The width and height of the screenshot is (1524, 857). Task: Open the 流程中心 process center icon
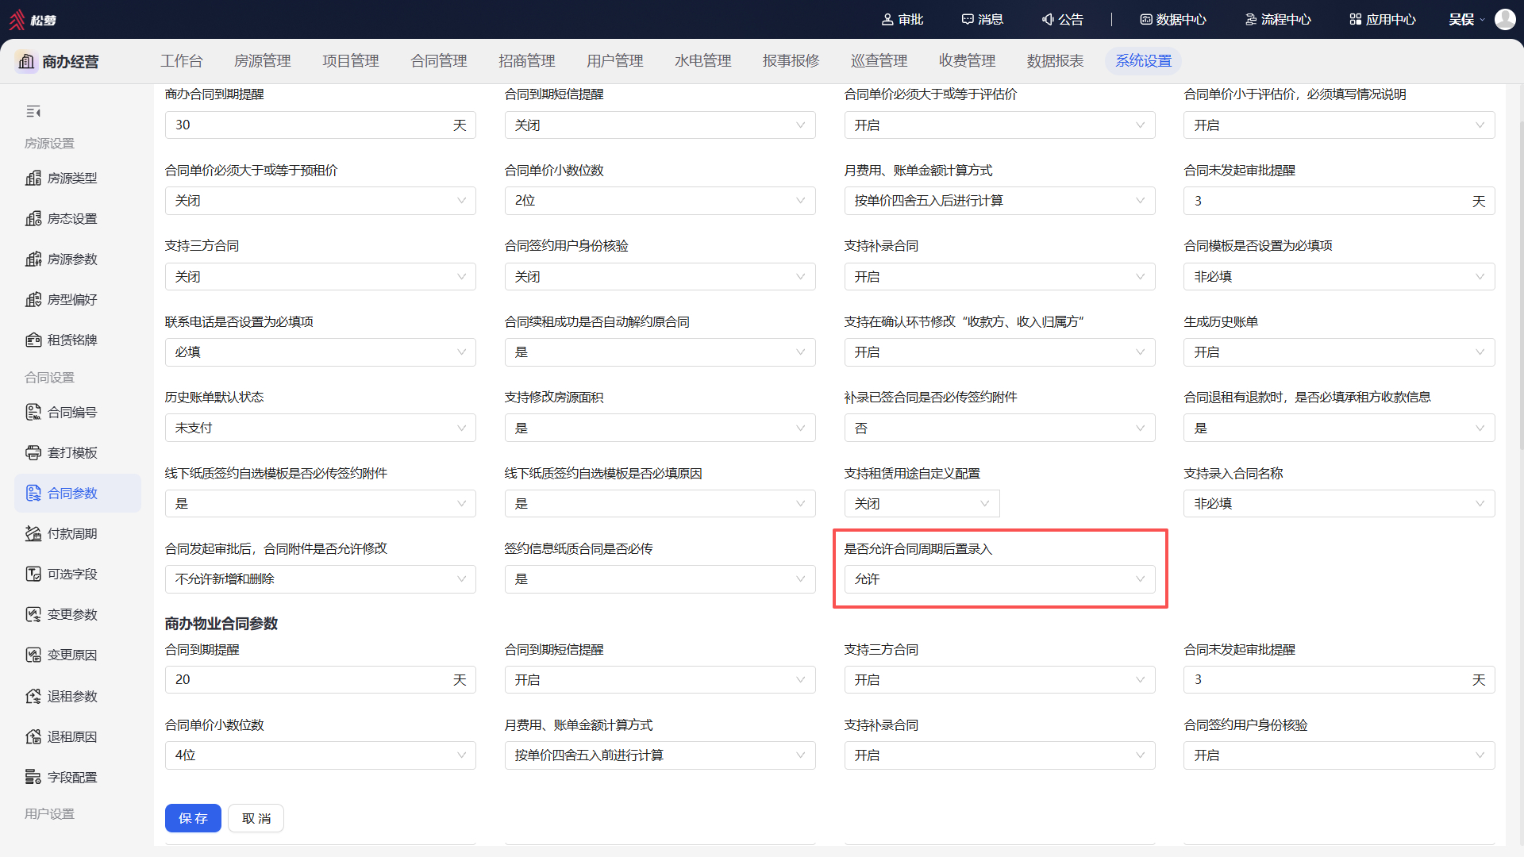1251,19
